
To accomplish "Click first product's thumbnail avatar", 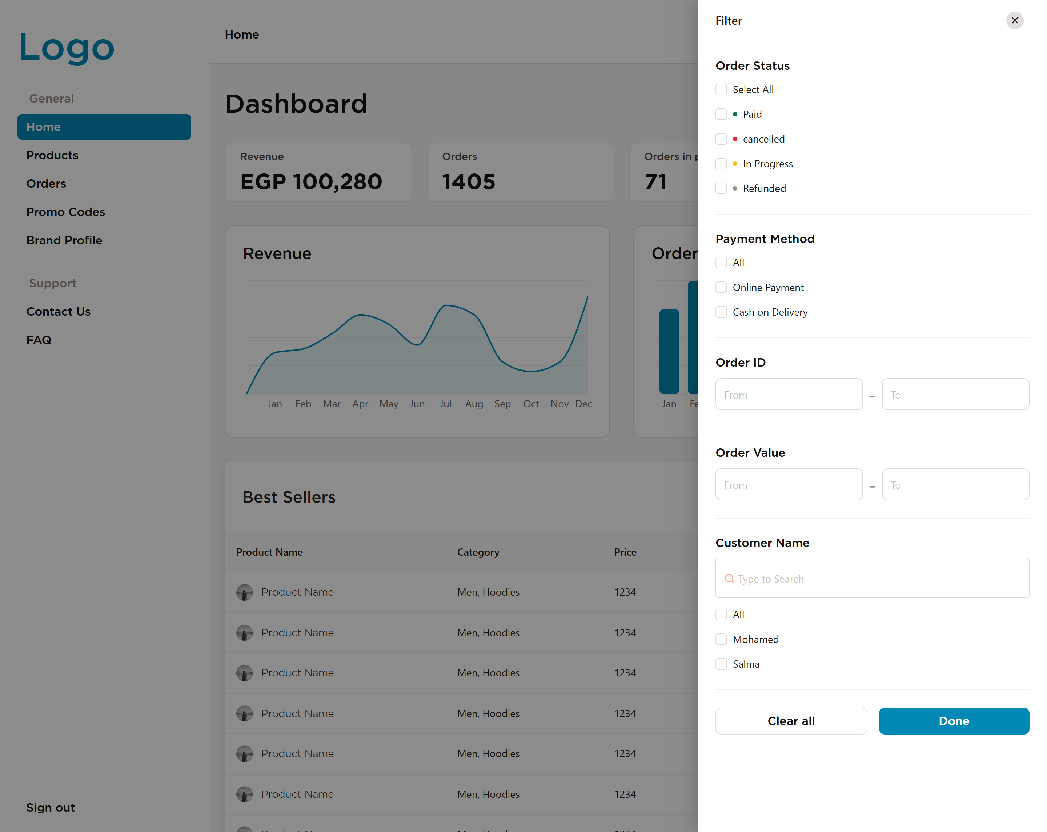I will pos(244,592).
